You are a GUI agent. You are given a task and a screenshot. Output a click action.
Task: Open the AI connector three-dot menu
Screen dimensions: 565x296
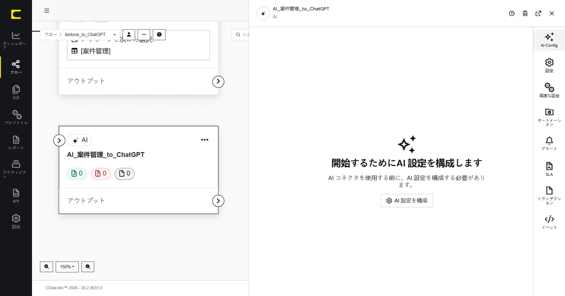[205, 140]
